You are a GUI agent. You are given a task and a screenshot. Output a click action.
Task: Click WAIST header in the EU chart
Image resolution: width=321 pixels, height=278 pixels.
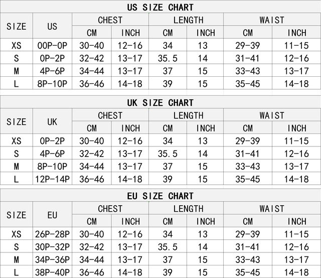click(272, 209)
